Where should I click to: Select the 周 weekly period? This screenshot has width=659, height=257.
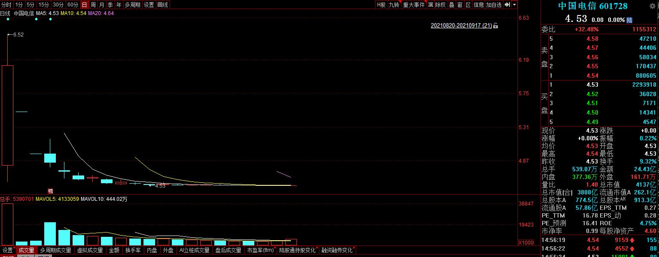coord(93,5)
